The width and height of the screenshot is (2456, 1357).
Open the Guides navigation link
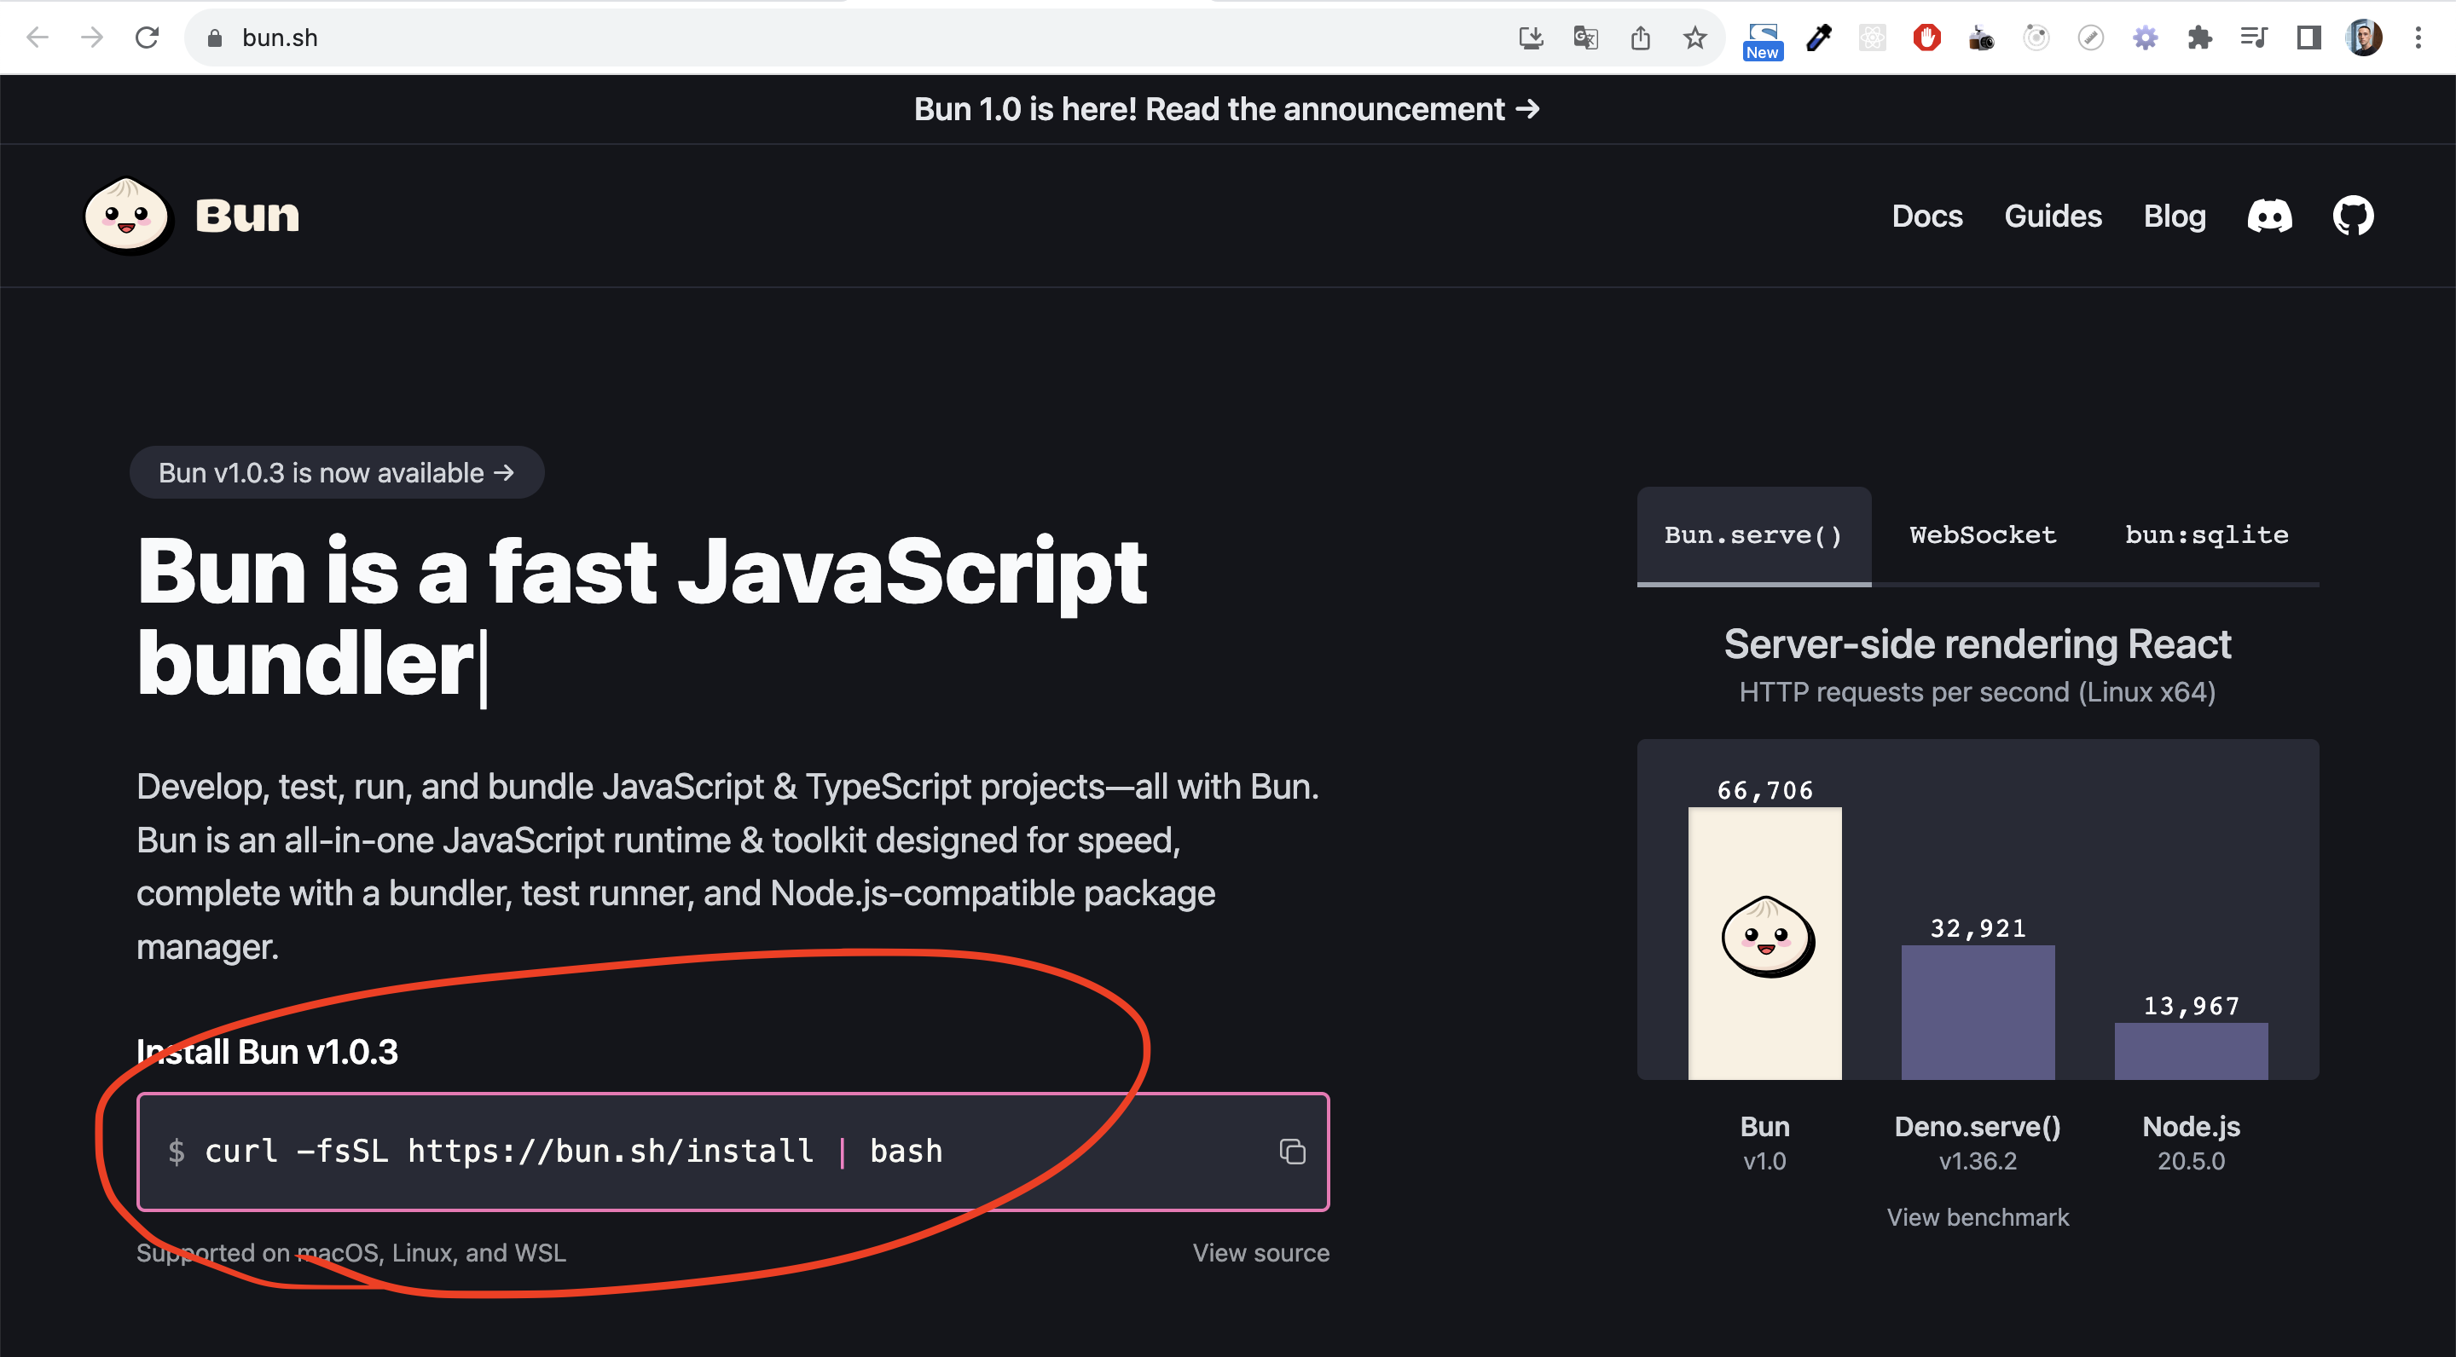click(x=2053, y=217)
